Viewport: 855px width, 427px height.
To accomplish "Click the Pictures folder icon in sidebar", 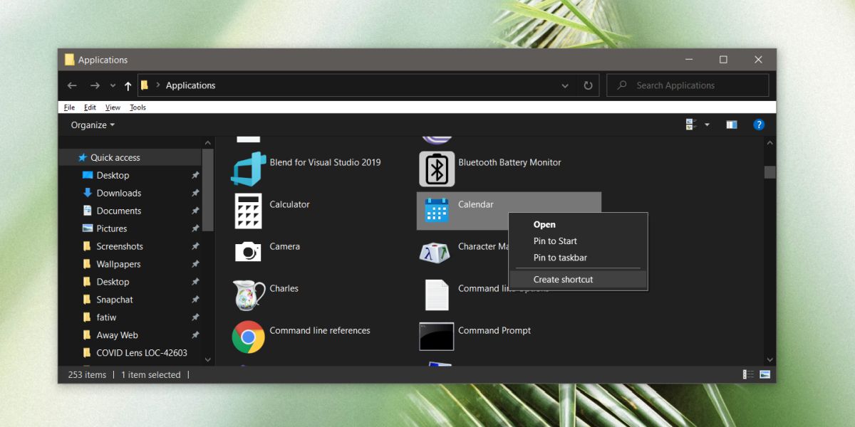I will pyautogui.click(x=88, y=228).
